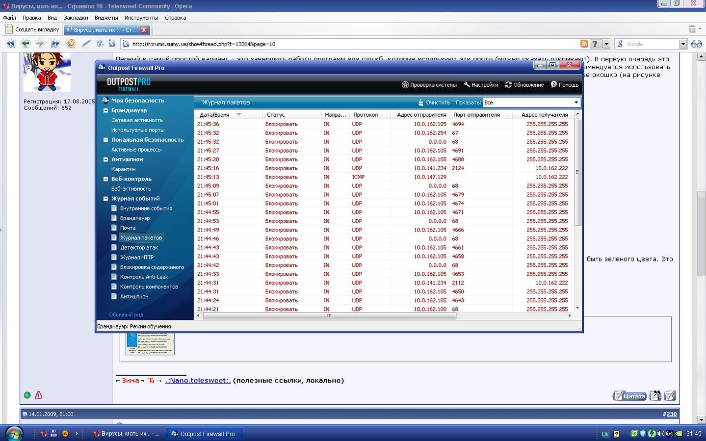Click the horizontal scrollbar in packet log
The width and height of the screenshot is (706, 441).
click(x=329, y=316)
